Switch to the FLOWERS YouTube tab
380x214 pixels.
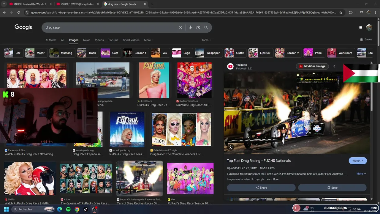[x=77, y=4]
